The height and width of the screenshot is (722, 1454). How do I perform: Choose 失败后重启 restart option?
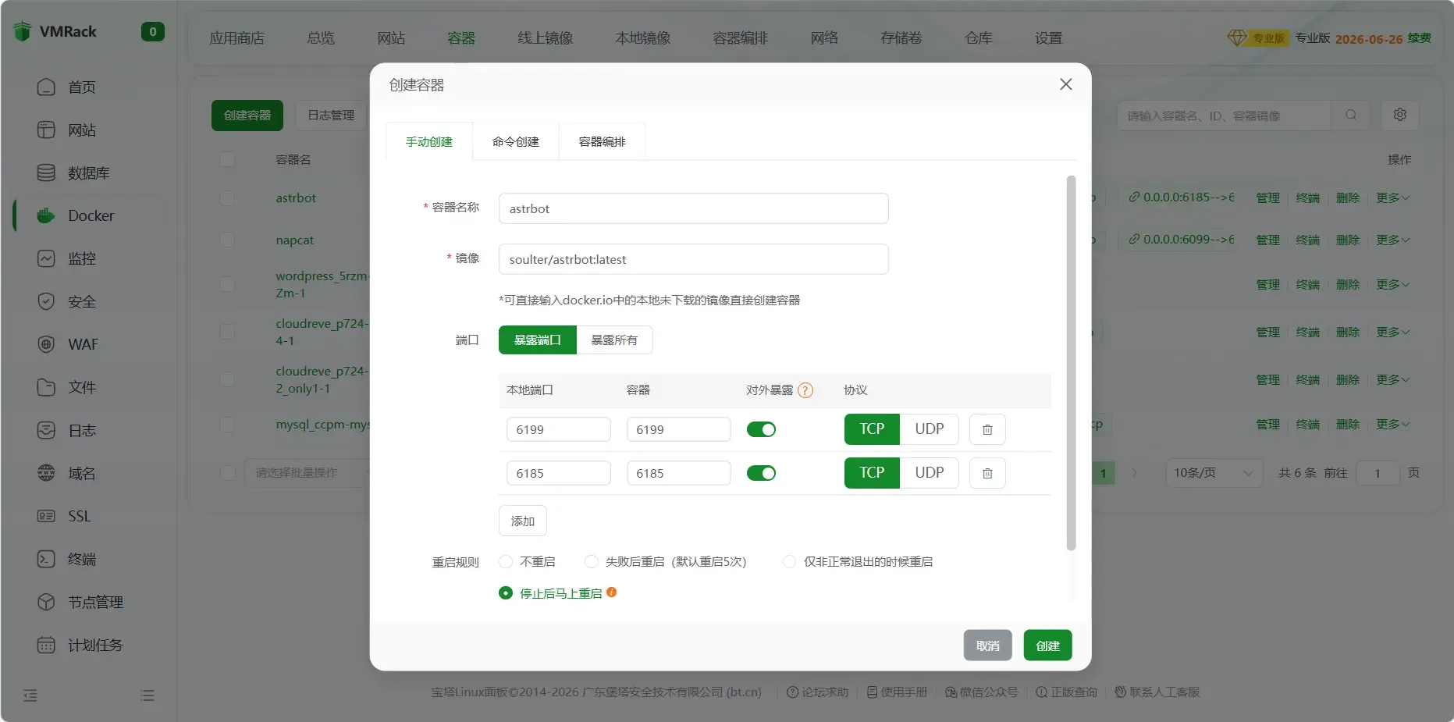click(592, 561)
